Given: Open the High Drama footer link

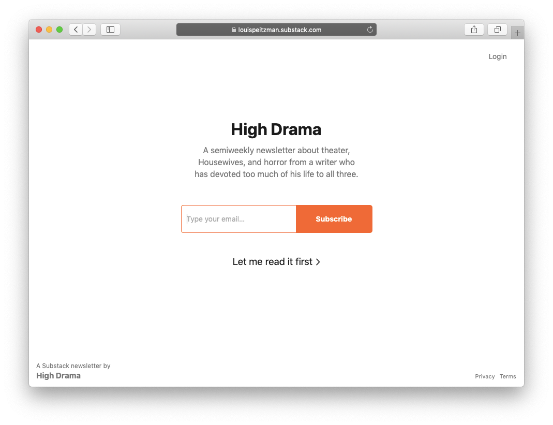Looking at the screenshot, I should [x=58, y=376].
